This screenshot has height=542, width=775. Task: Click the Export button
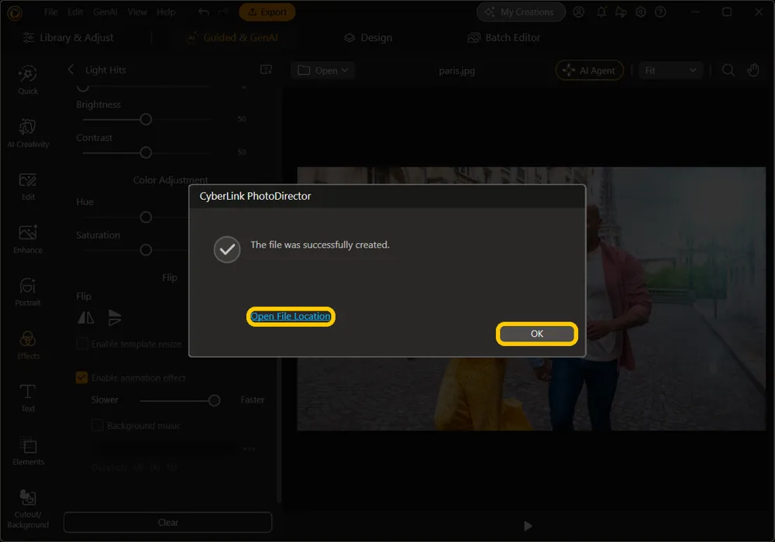click(x=267, y=12)
